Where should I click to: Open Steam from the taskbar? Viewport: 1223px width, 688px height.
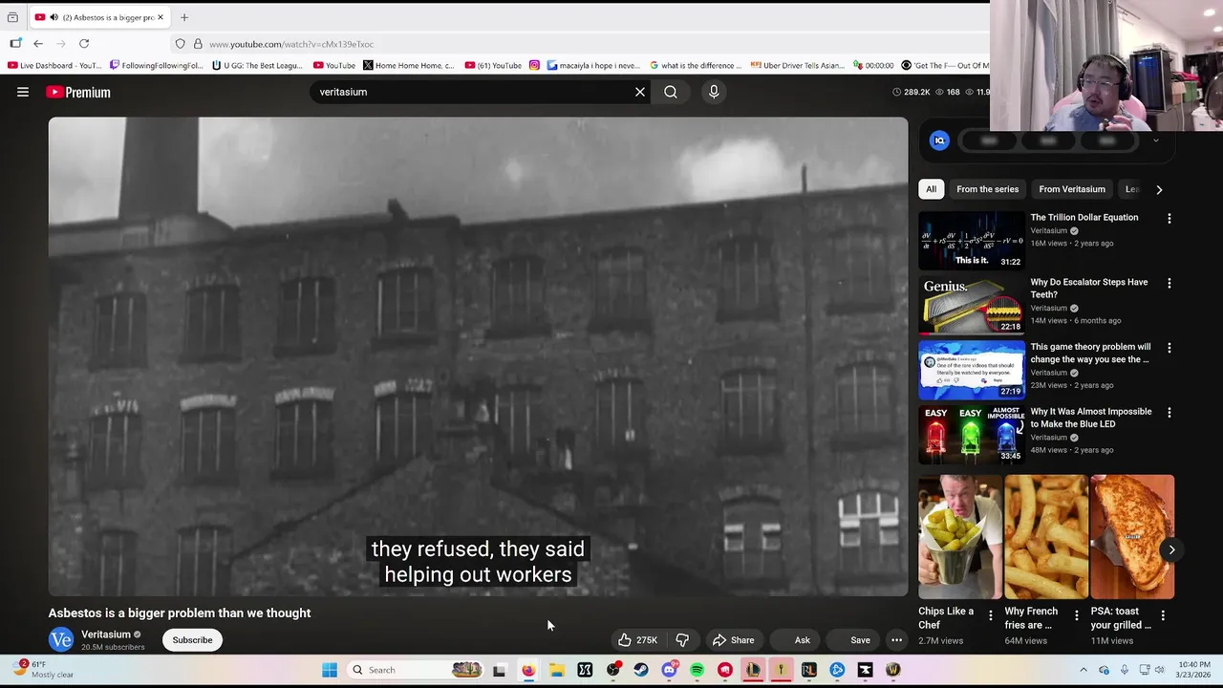click(x=640, y=670)
